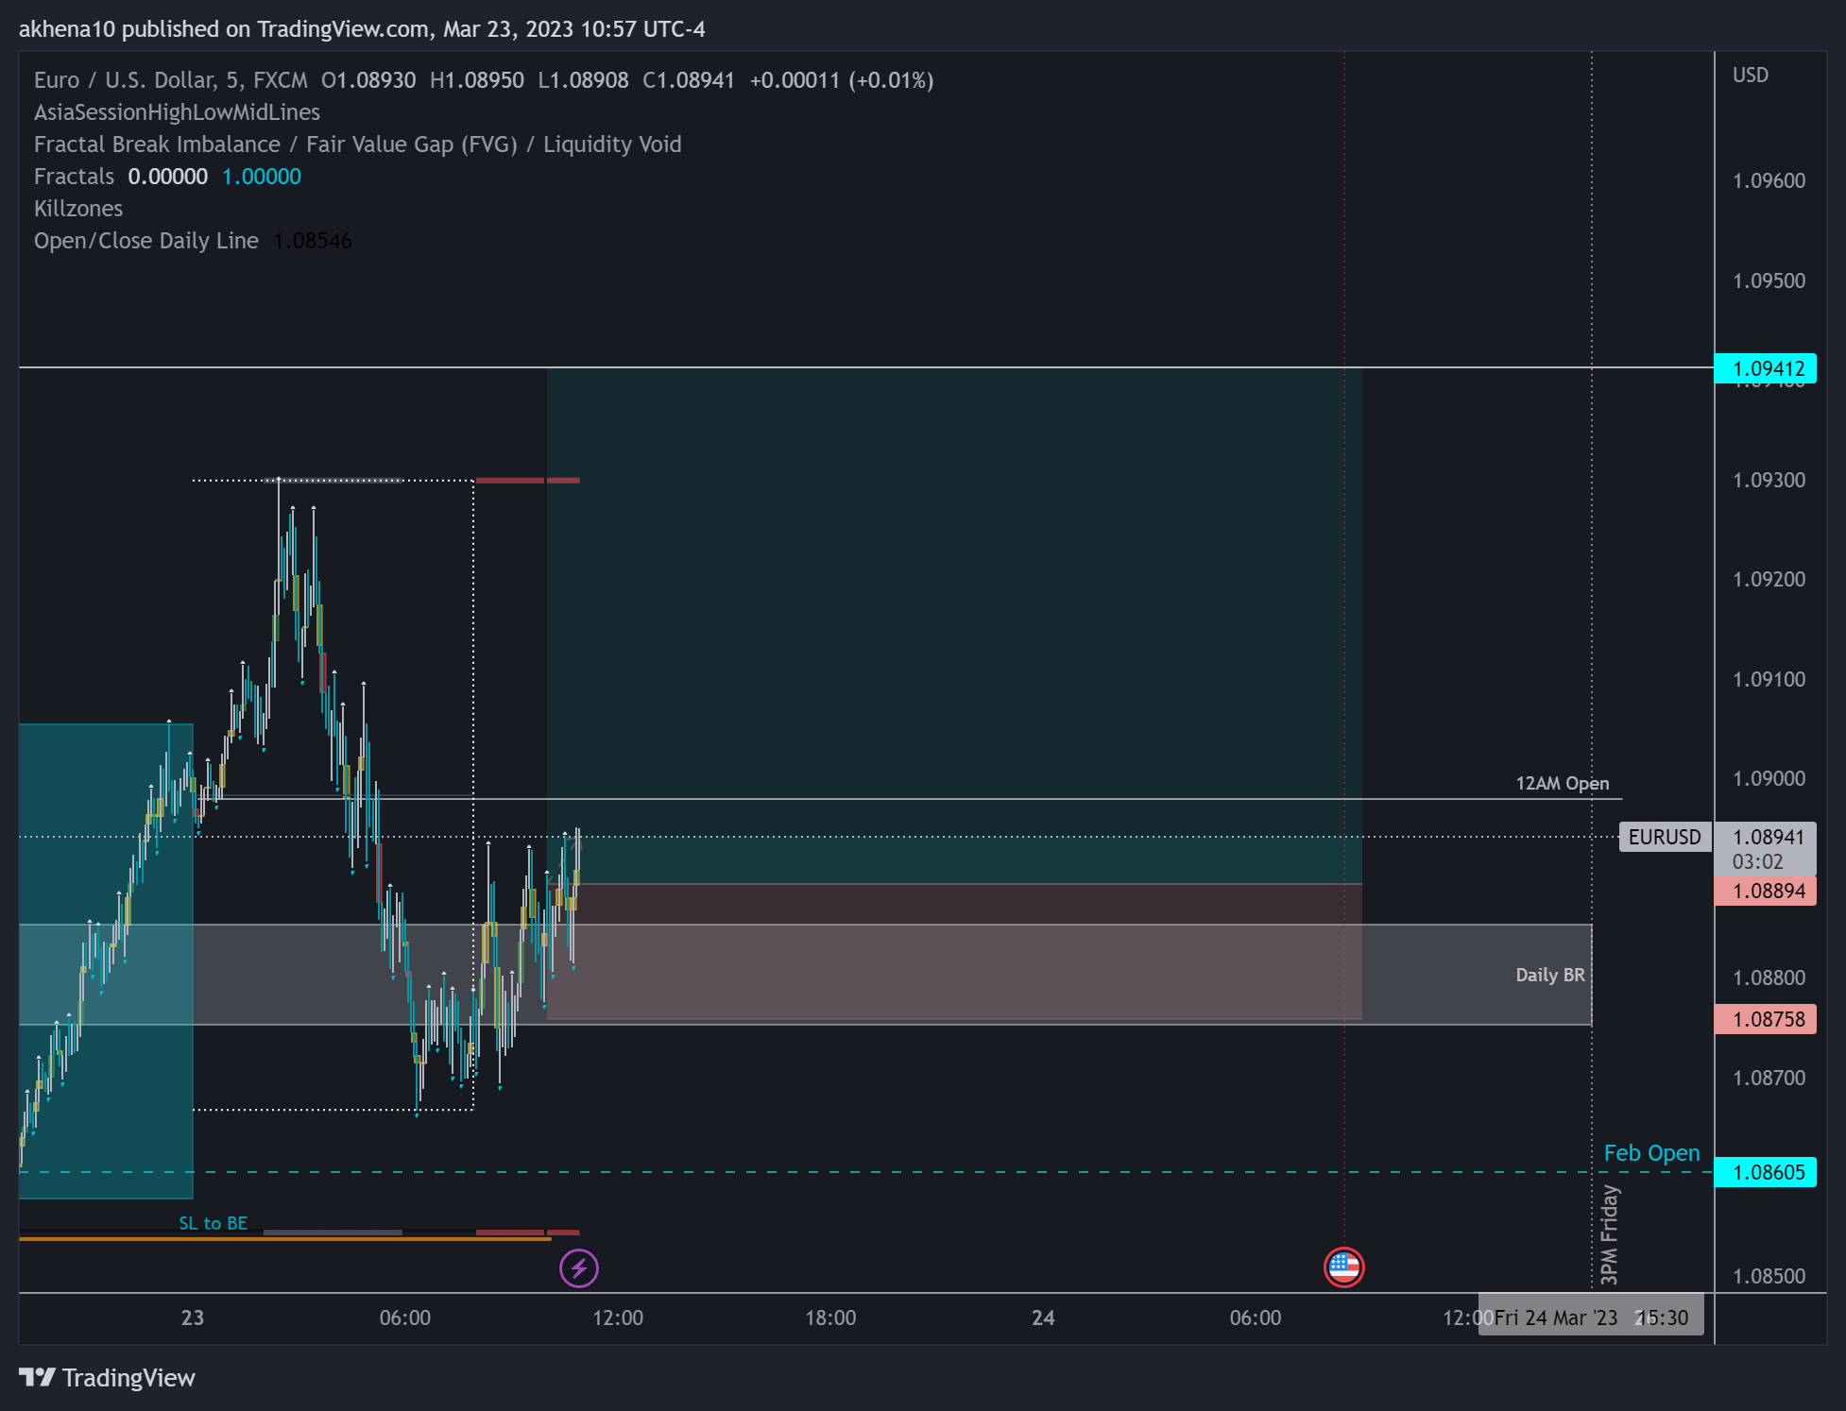This screenshot has height=1411, width=1846.
Task: Click the 18:00 time axis label
Action: pyautogui.click(x=830, y=1317)
